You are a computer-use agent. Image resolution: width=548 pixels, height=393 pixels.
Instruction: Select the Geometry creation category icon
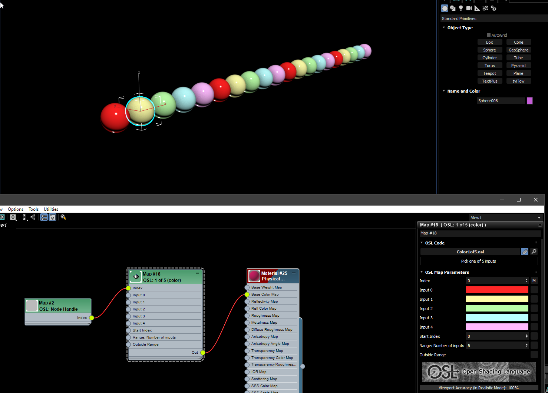(x=445, y=8)
